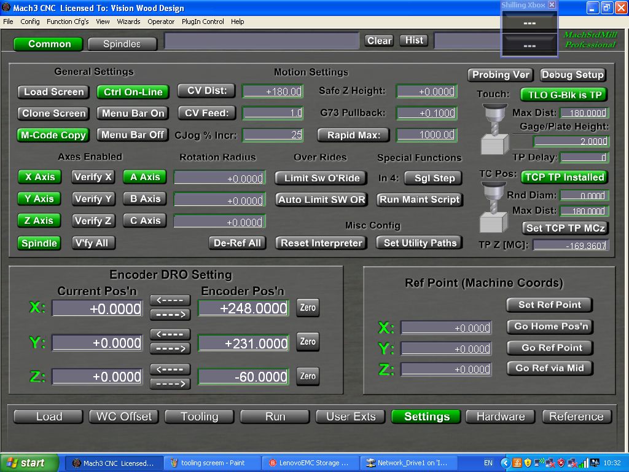Open the Config menu

click(x=30, y=22)
